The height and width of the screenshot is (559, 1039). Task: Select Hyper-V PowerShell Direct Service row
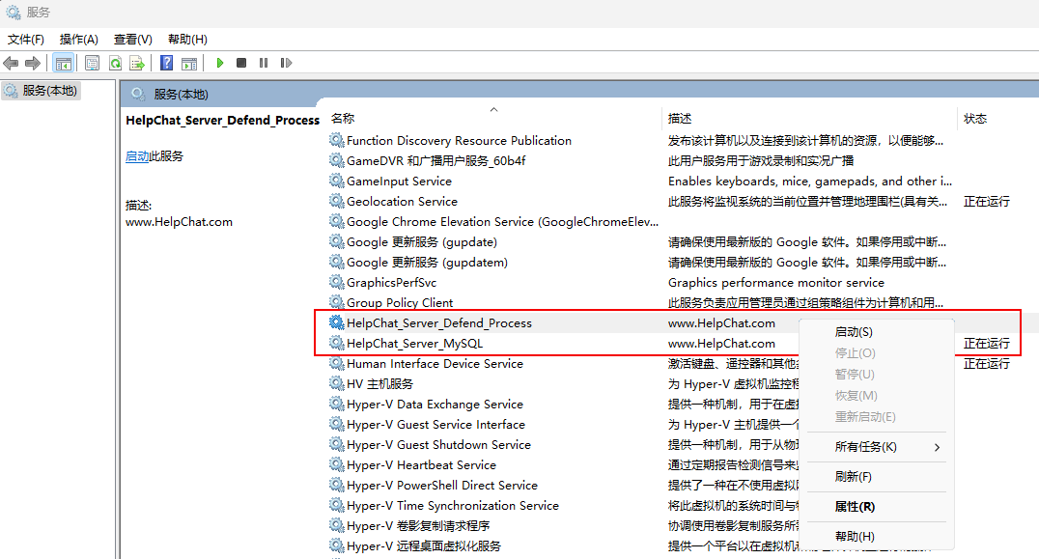(442, 486)
